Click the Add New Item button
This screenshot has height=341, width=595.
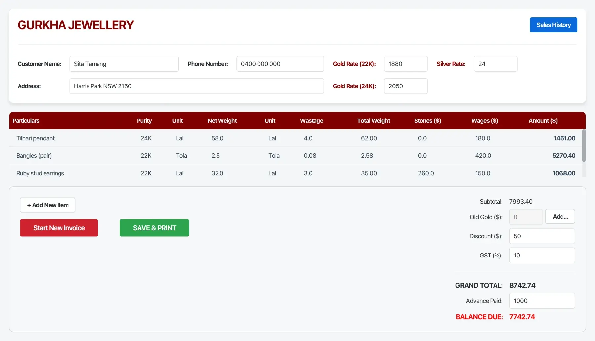48,205
